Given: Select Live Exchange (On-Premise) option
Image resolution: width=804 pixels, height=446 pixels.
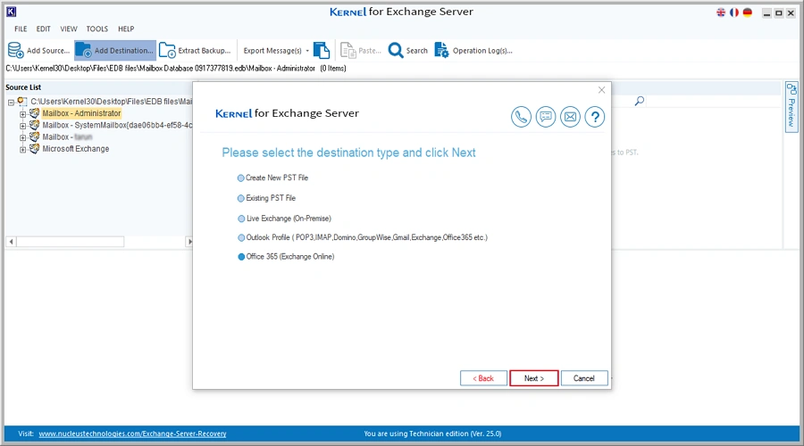Looking at the screenshot, I should click(285, 219).
